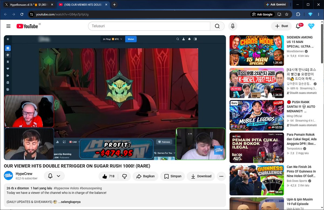This screenshot has height=210, width=324.
Task: Click the search magnifier button
Action: point(217,26)
